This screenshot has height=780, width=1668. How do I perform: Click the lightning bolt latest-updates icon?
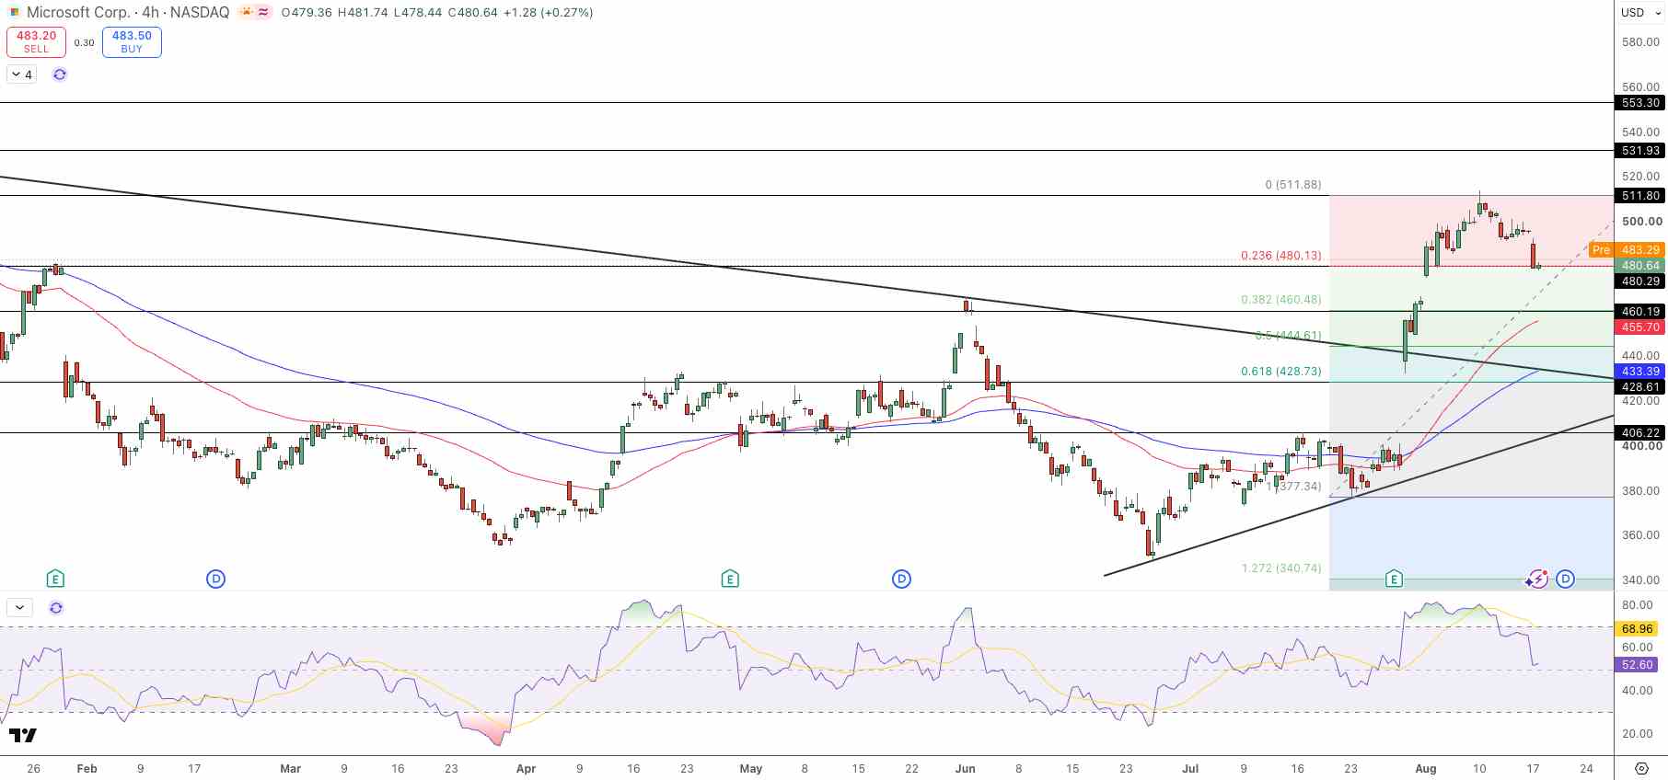coord(1537,579)
